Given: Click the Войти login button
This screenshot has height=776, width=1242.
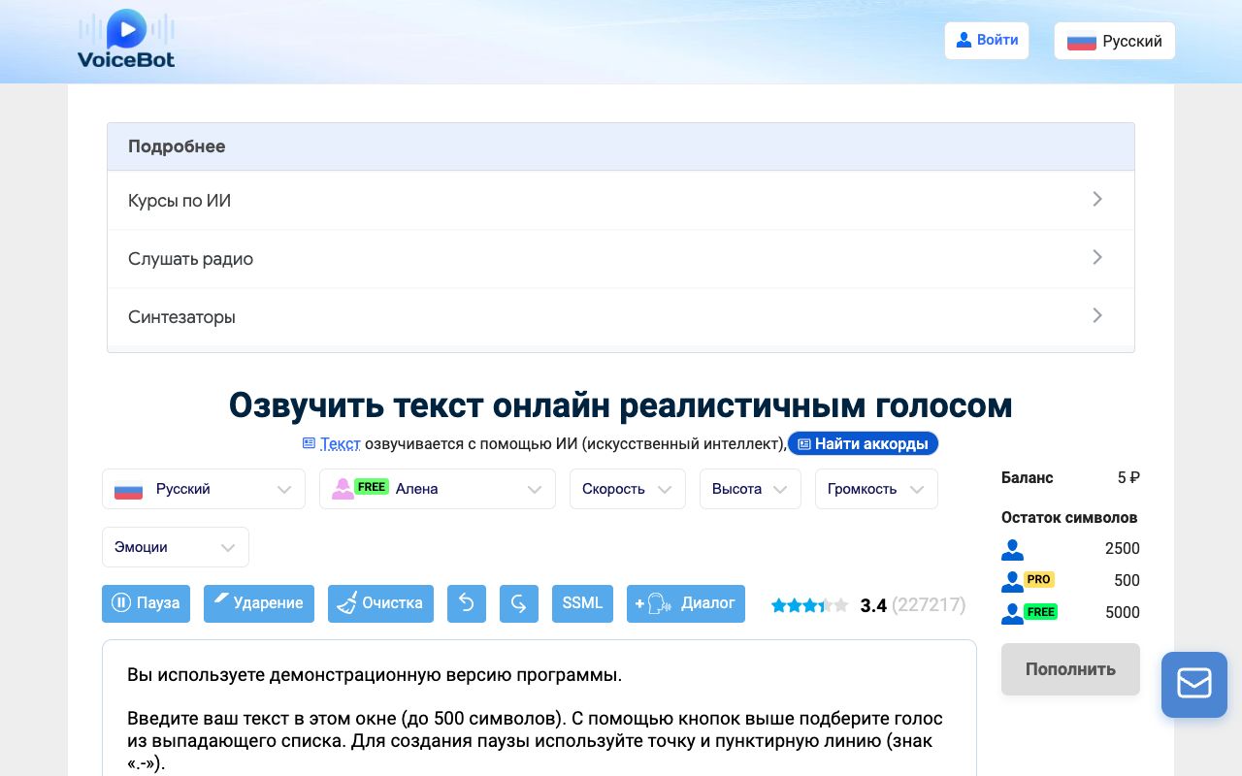Looking at the screenshot, I should coord(987,41).
